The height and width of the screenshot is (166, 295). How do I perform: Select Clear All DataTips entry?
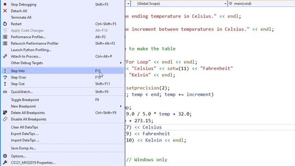63,127
